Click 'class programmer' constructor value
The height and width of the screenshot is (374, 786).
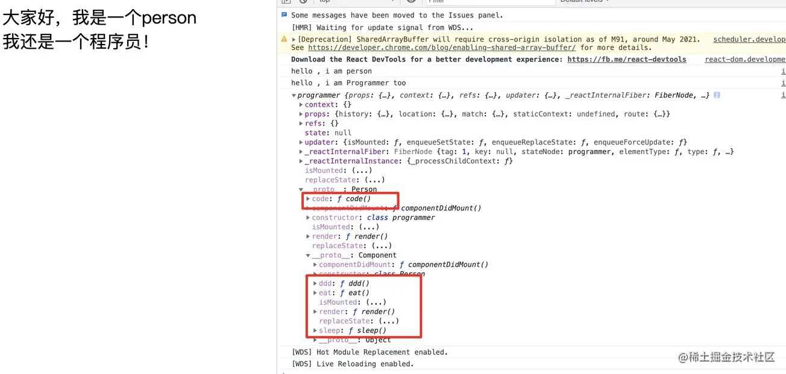[400, 217]
